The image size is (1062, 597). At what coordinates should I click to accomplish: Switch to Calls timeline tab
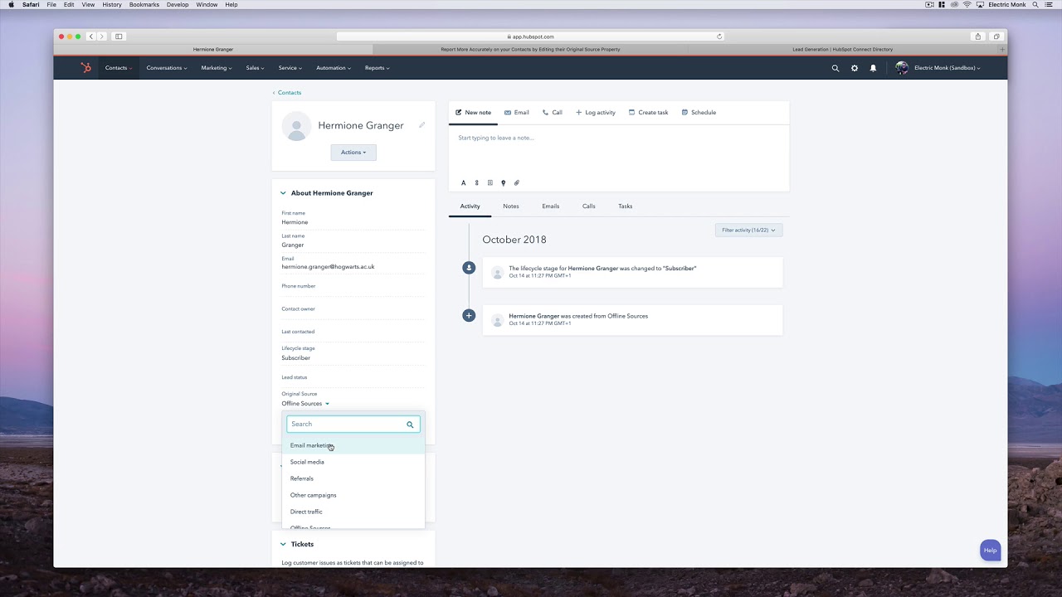tap(589, 206)
